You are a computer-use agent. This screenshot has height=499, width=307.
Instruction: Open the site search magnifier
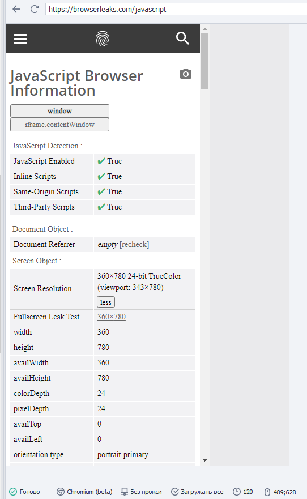(x=182, y=38)
